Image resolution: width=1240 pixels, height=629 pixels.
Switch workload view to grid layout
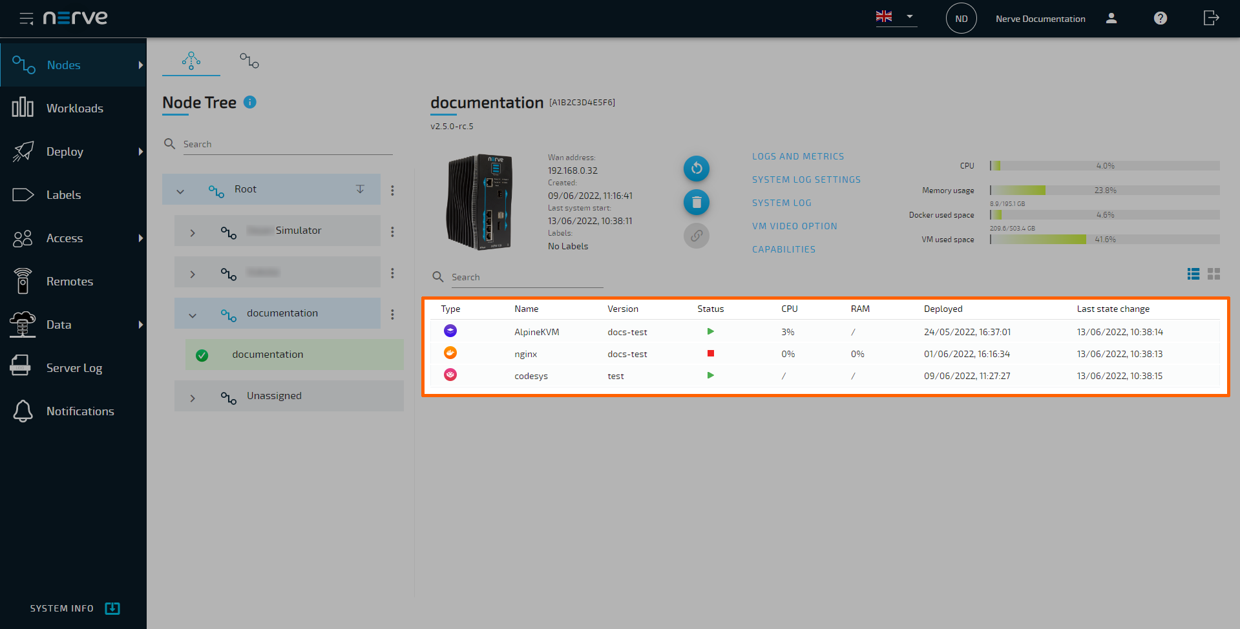[1213, 274]
